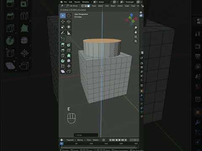Click the blue current frame marker
The image size is (202, 151).
pos(61,143)
